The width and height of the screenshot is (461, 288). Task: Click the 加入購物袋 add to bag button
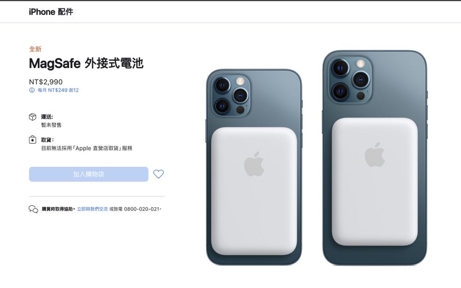pyautogui.click(x=89, y=174)
